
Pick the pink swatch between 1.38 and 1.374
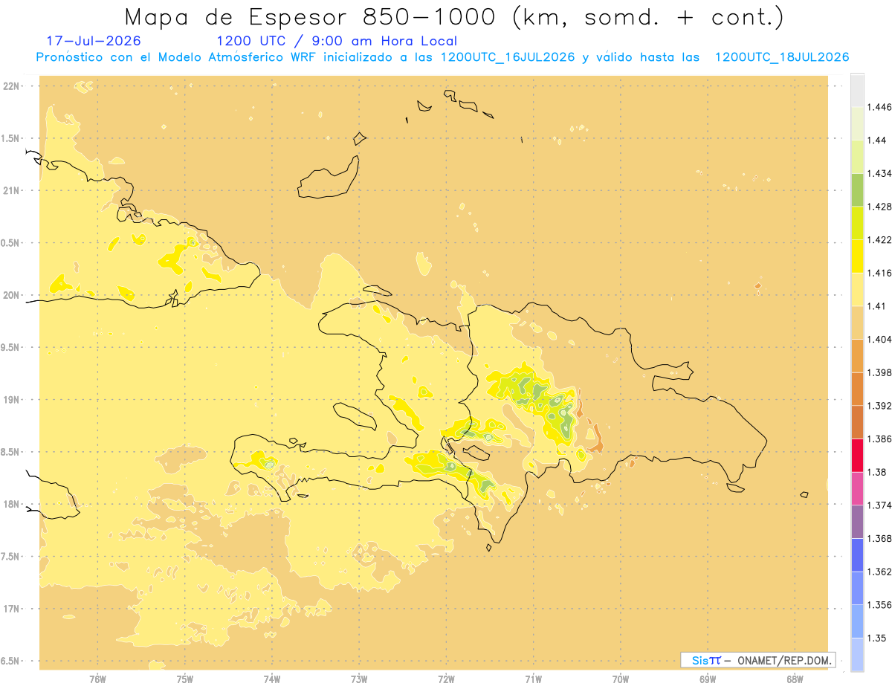pyautogui.click(x=857, y=488)
